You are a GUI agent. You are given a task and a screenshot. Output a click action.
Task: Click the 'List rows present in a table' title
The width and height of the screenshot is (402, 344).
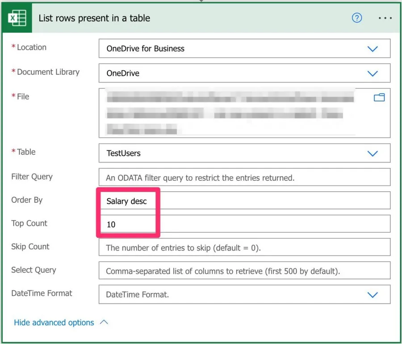click(x=94, y=18)
